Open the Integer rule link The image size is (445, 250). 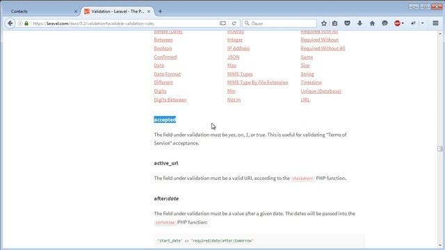click(235, 40)
